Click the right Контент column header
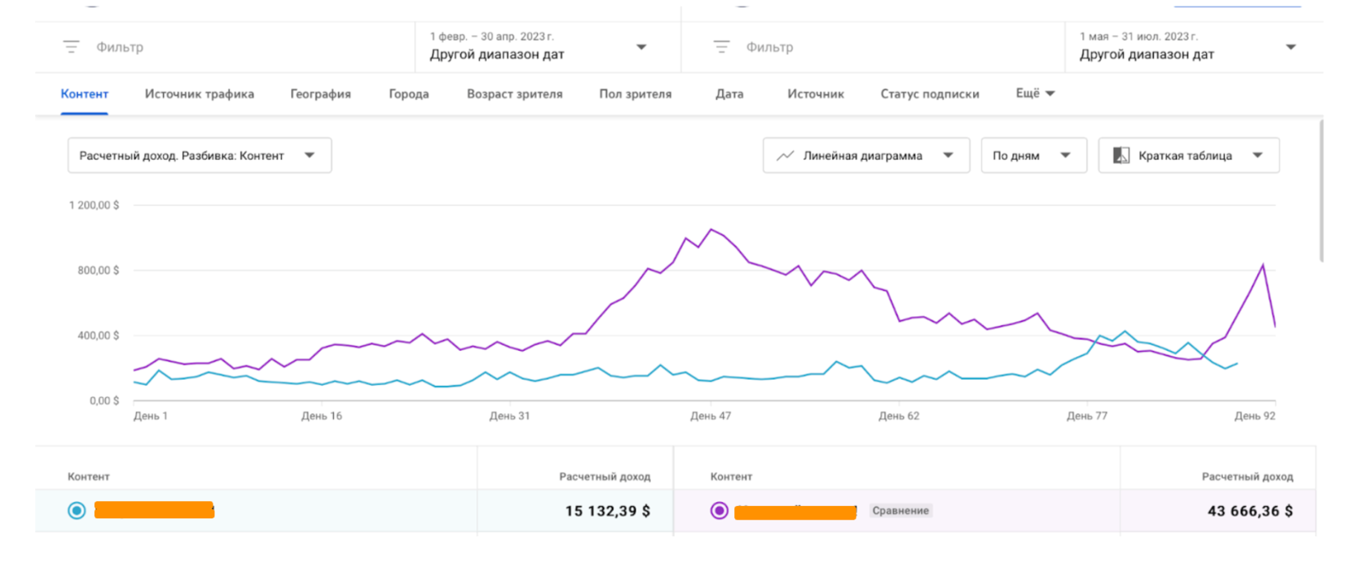The height and width of the screenshot is (580, 1369). click(x=732, y=477)
